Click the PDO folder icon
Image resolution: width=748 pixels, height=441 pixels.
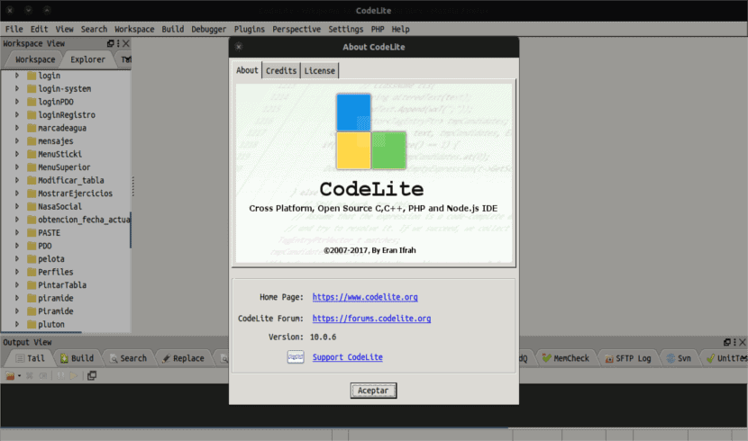pos(32,245)
